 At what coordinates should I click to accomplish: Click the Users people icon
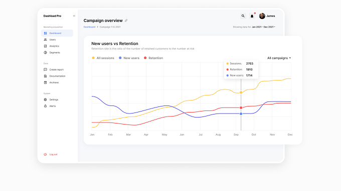point(45,39)
